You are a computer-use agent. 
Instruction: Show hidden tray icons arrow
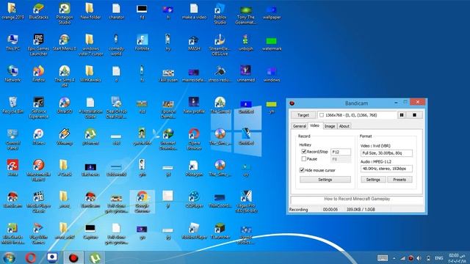[394, 258]
